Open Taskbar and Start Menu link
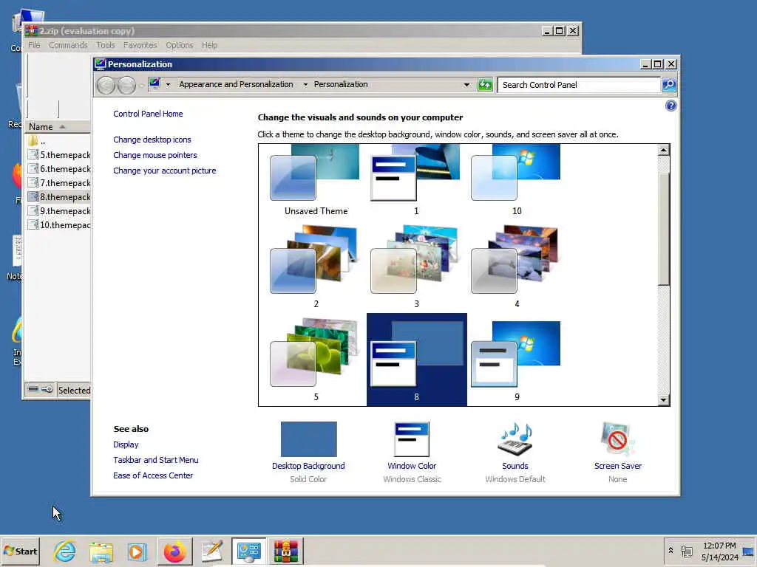Viewport: 757px width, 567px height. 155,460
